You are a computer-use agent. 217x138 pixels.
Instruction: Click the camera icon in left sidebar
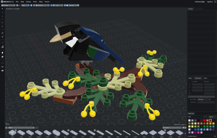[2, 71]
